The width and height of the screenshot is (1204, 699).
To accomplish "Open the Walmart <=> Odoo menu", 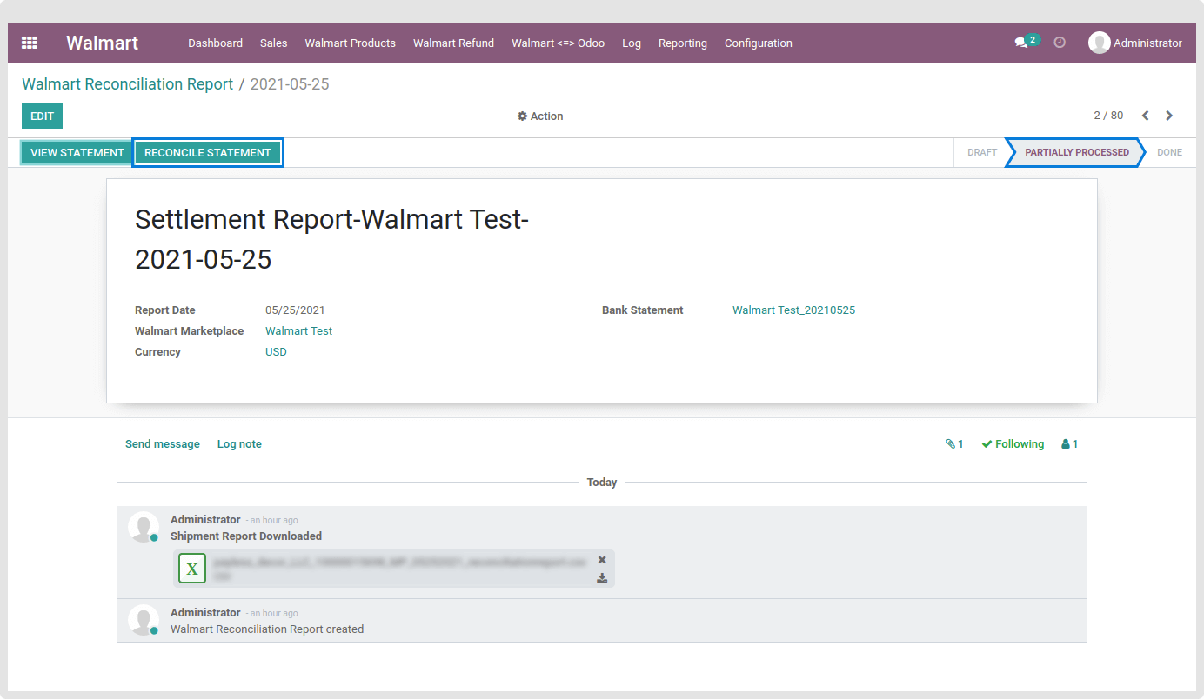I will (x=558, y=43).
